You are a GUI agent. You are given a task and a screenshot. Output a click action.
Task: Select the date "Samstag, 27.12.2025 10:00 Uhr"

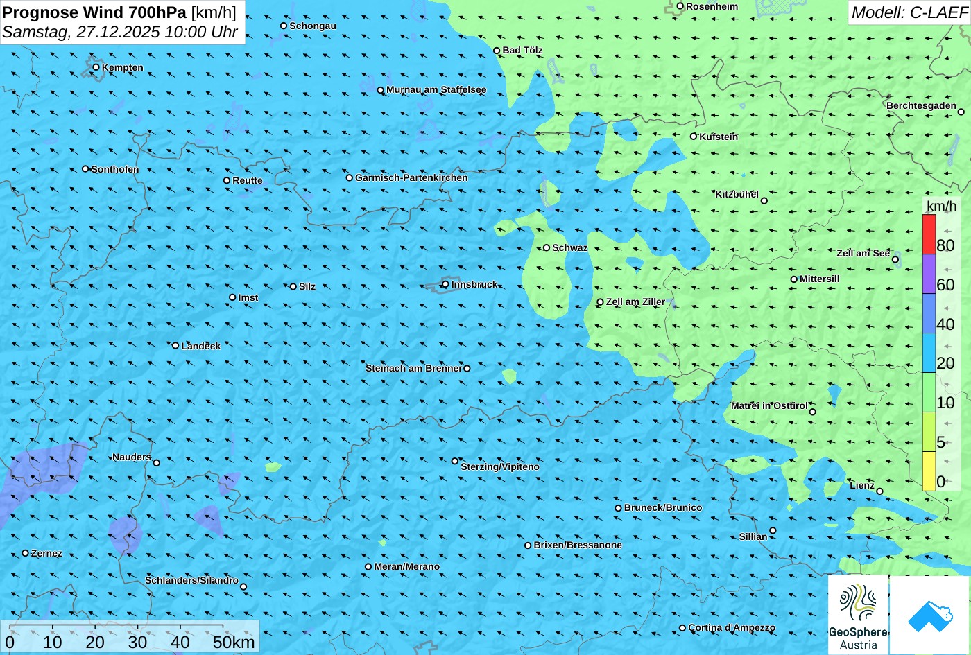tap(120, 32)
